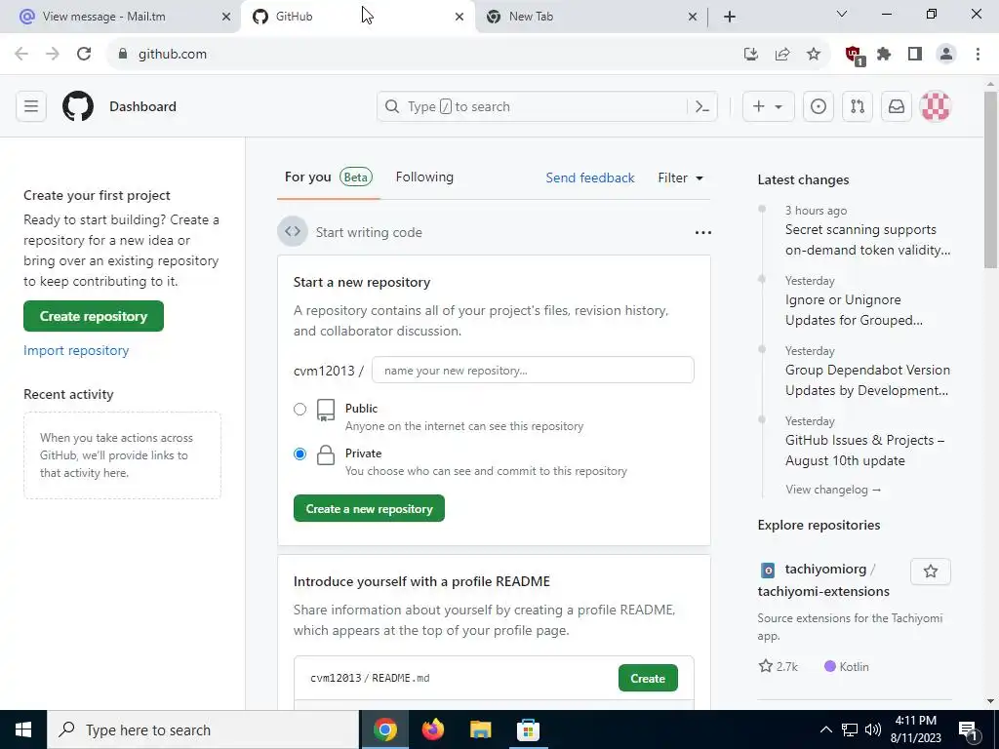The height and width of the screenshot is (749, 999).
Task: Open Chrome three-dot menu
Action: point(978,55)
